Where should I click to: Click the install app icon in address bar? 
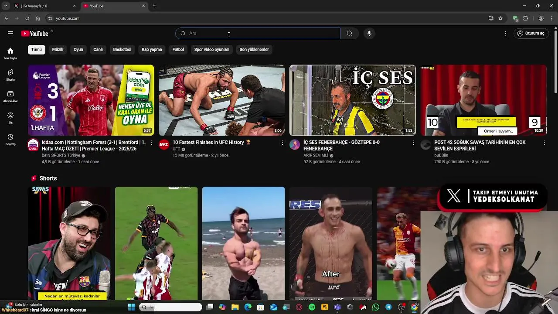click(491, 18)
